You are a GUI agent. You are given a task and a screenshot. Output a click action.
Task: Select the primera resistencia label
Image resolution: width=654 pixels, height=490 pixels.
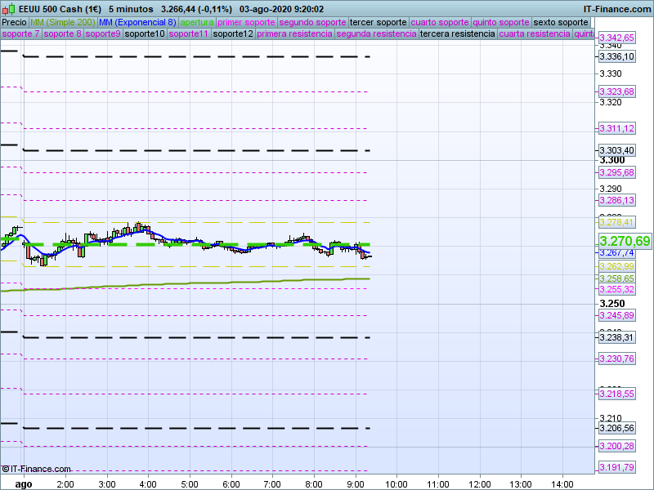pyautogui.click(x=294, y=34)
